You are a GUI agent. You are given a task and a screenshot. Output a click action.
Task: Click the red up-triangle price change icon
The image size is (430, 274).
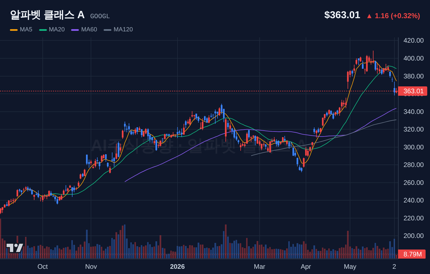pos(369,16)
